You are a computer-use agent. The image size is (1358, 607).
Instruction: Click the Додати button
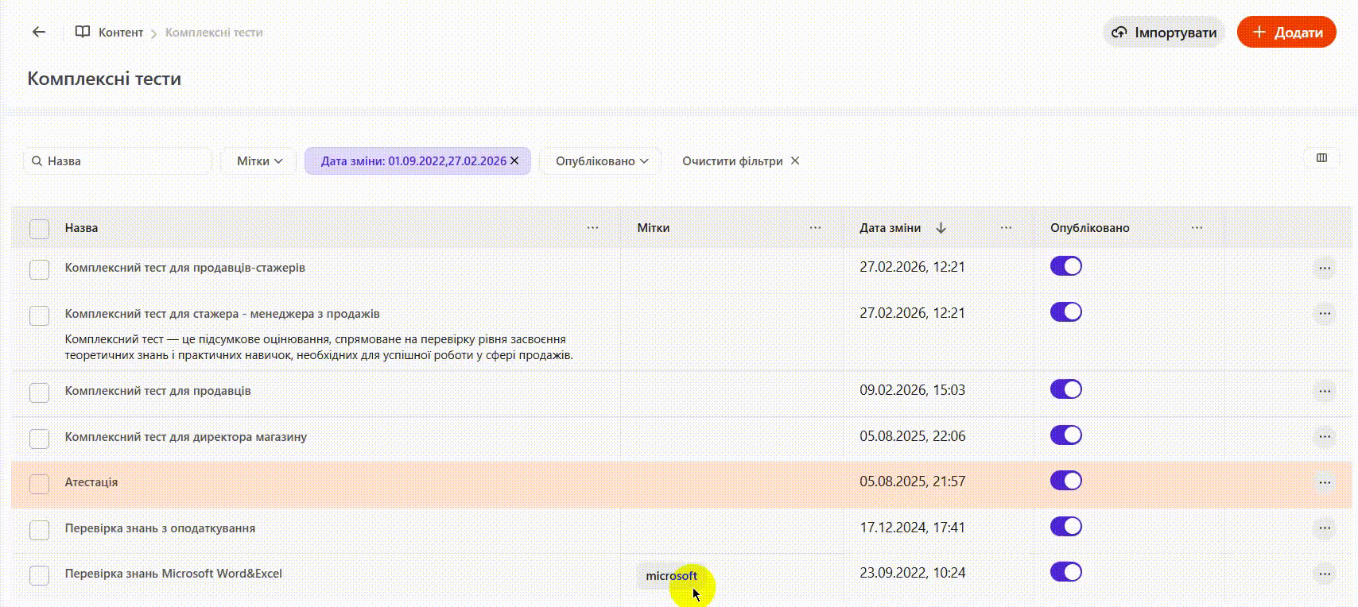(1286, 33)
